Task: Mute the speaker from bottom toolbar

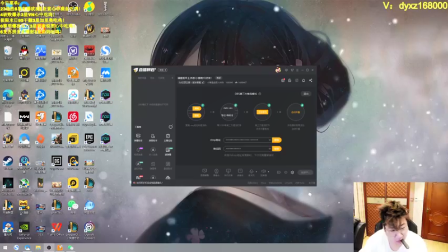Action: click(263, 172)
